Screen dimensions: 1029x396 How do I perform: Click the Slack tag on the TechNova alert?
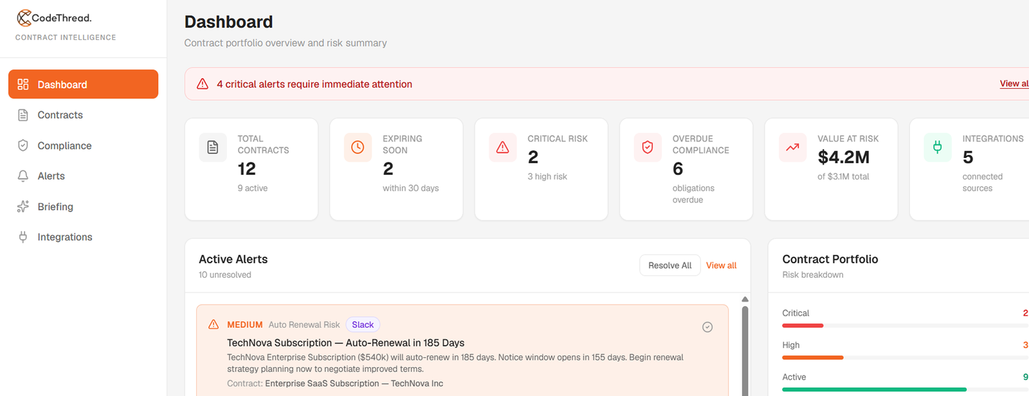[363, 325]
